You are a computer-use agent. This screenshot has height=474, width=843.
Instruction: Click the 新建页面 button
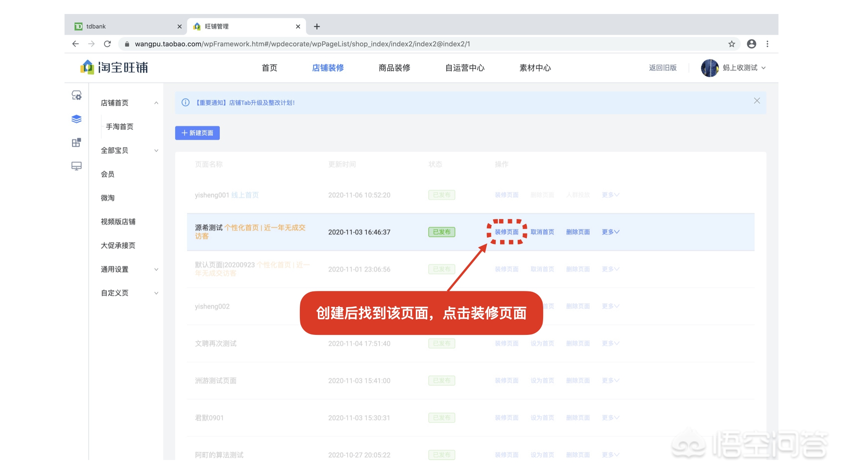[197, 133]
